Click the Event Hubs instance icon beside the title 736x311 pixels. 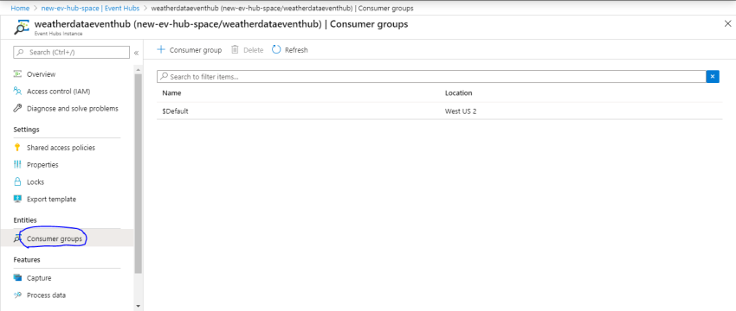pos(22,28)
